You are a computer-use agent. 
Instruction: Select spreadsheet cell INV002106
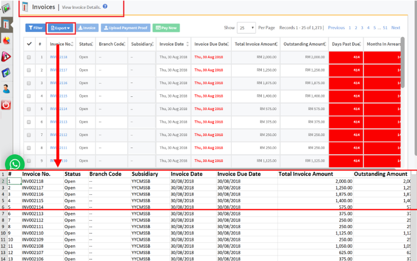43,259
